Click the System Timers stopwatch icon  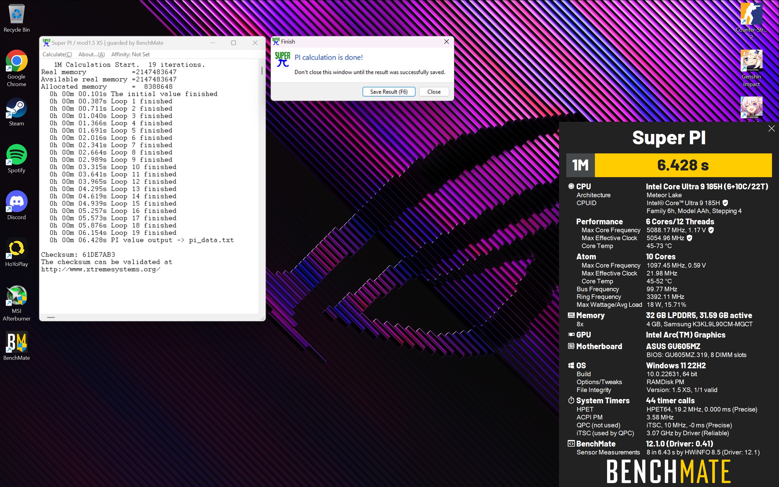point(571,400)
